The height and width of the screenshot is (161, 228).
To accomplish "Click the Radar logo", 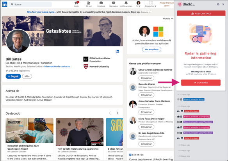I will tap(186, 4).
